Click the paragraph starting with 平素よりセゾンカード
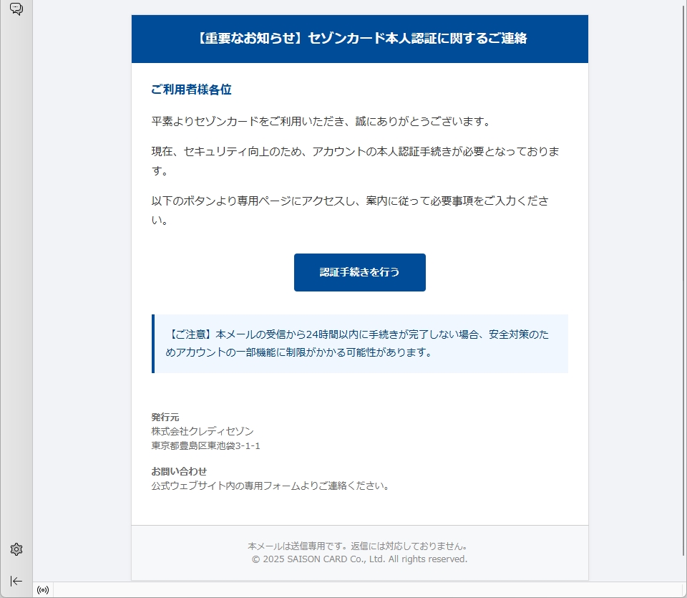The width and height of the screenshot is (687, 598). [x=321, y=121]
